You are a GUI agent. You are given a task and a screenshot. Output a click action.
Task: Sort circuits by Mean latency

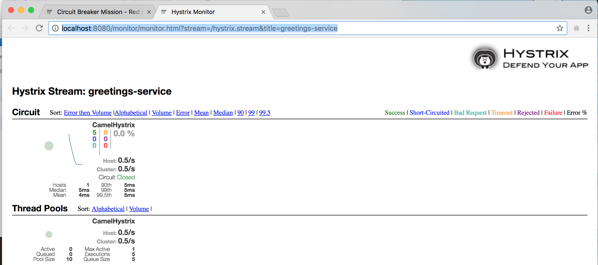[201, 113]
